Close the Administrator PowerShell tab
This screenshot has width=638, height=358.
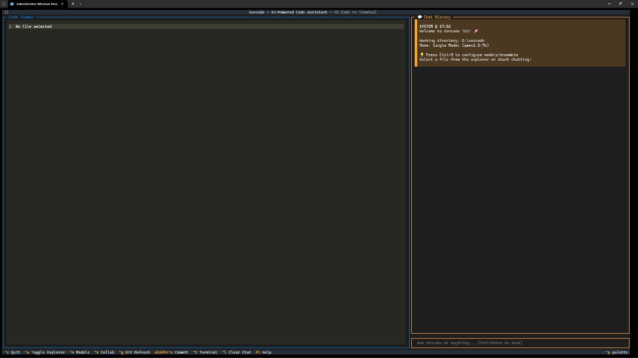62,4
